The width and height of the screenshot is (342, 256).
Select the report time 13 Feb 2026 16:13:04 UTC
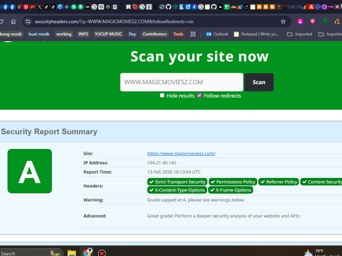tap(174, 172)
